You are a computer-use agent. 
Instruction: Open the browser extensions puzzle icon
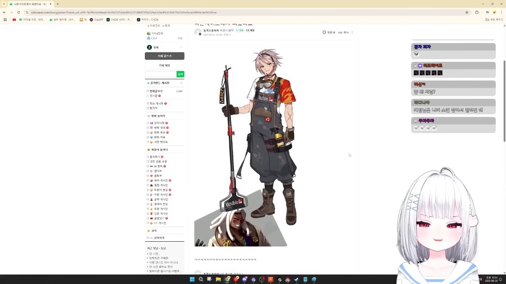pos(477,12)
